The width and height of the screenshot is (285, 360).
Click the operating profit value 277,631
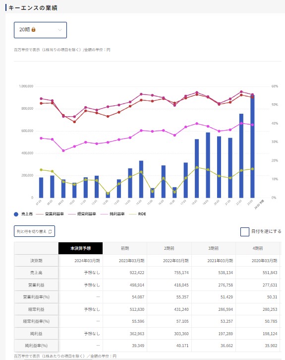(270, 285)
